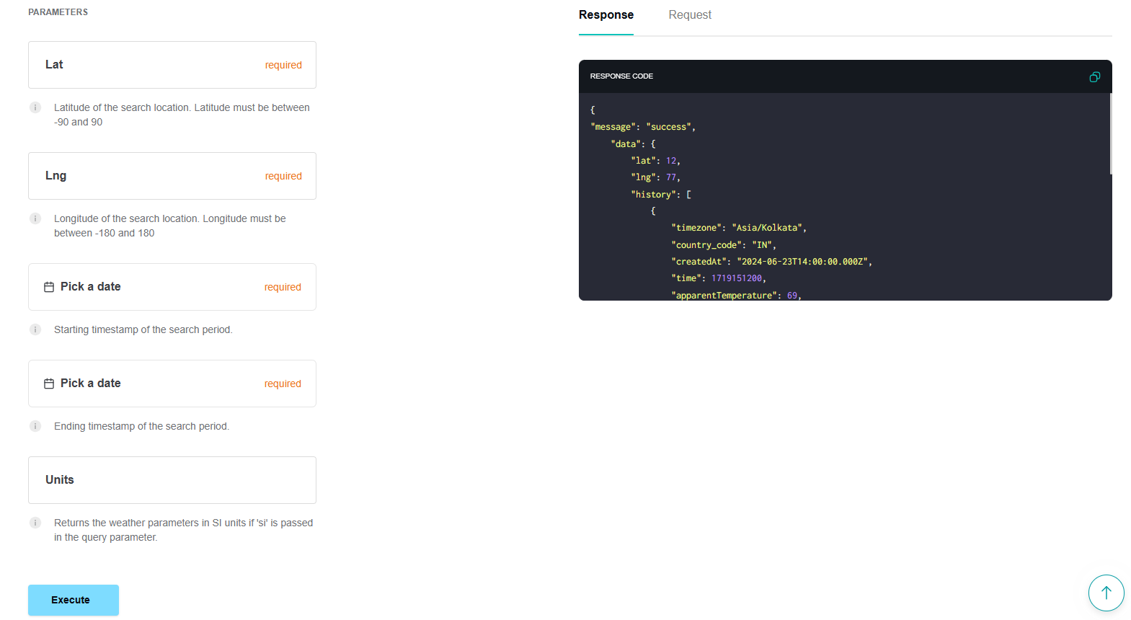Click the Starting timestamp description text
The height and width of the screenshot is (620, 1131).
143,329
